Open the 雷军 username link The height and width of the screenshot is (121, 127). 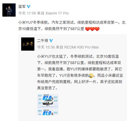click(x=22, y=7)
